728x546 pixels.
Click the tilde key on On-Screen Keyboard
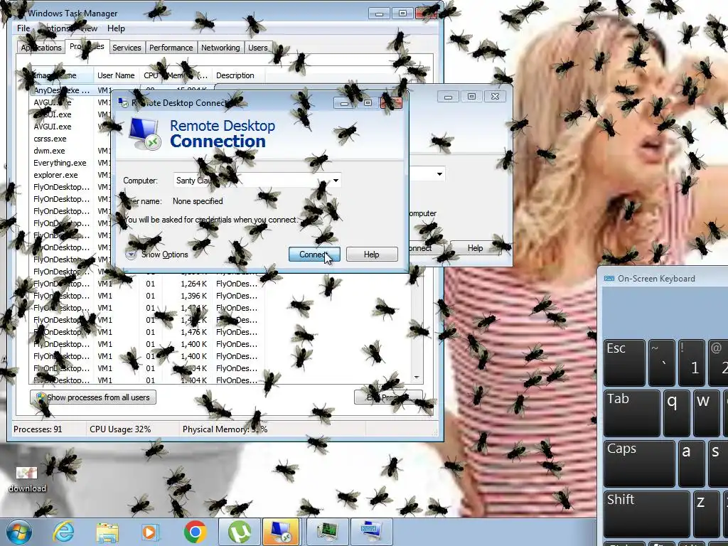(x=662, y=362)
